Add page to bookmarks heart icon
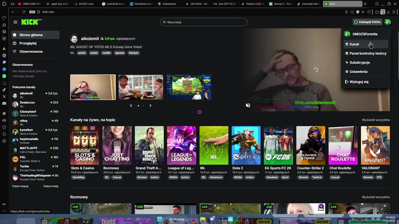The width and height of the screenshot is (399, 224). coord(369,12)
